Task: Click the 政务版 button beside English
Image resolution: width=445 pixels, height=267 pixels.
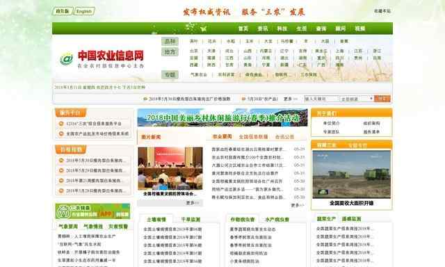Action: tap(63, 11)
